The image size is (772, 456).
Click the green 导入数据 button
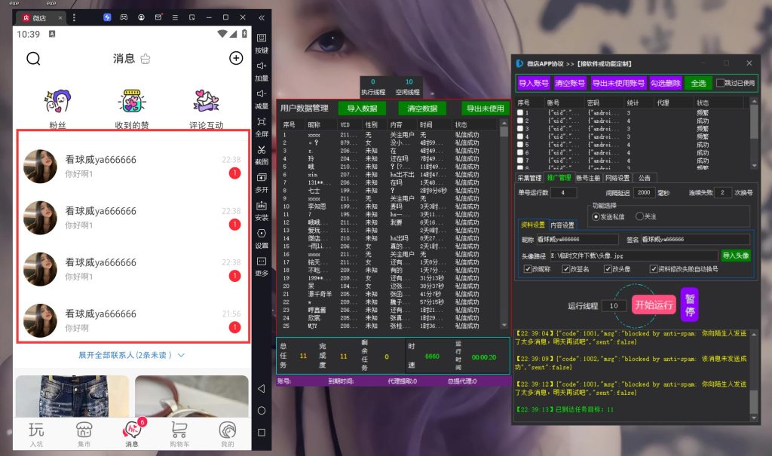click(x=362, y=109)
